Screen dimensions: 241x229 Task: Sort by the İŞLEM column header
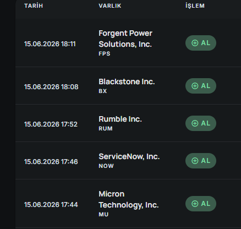tap(195, 6)
